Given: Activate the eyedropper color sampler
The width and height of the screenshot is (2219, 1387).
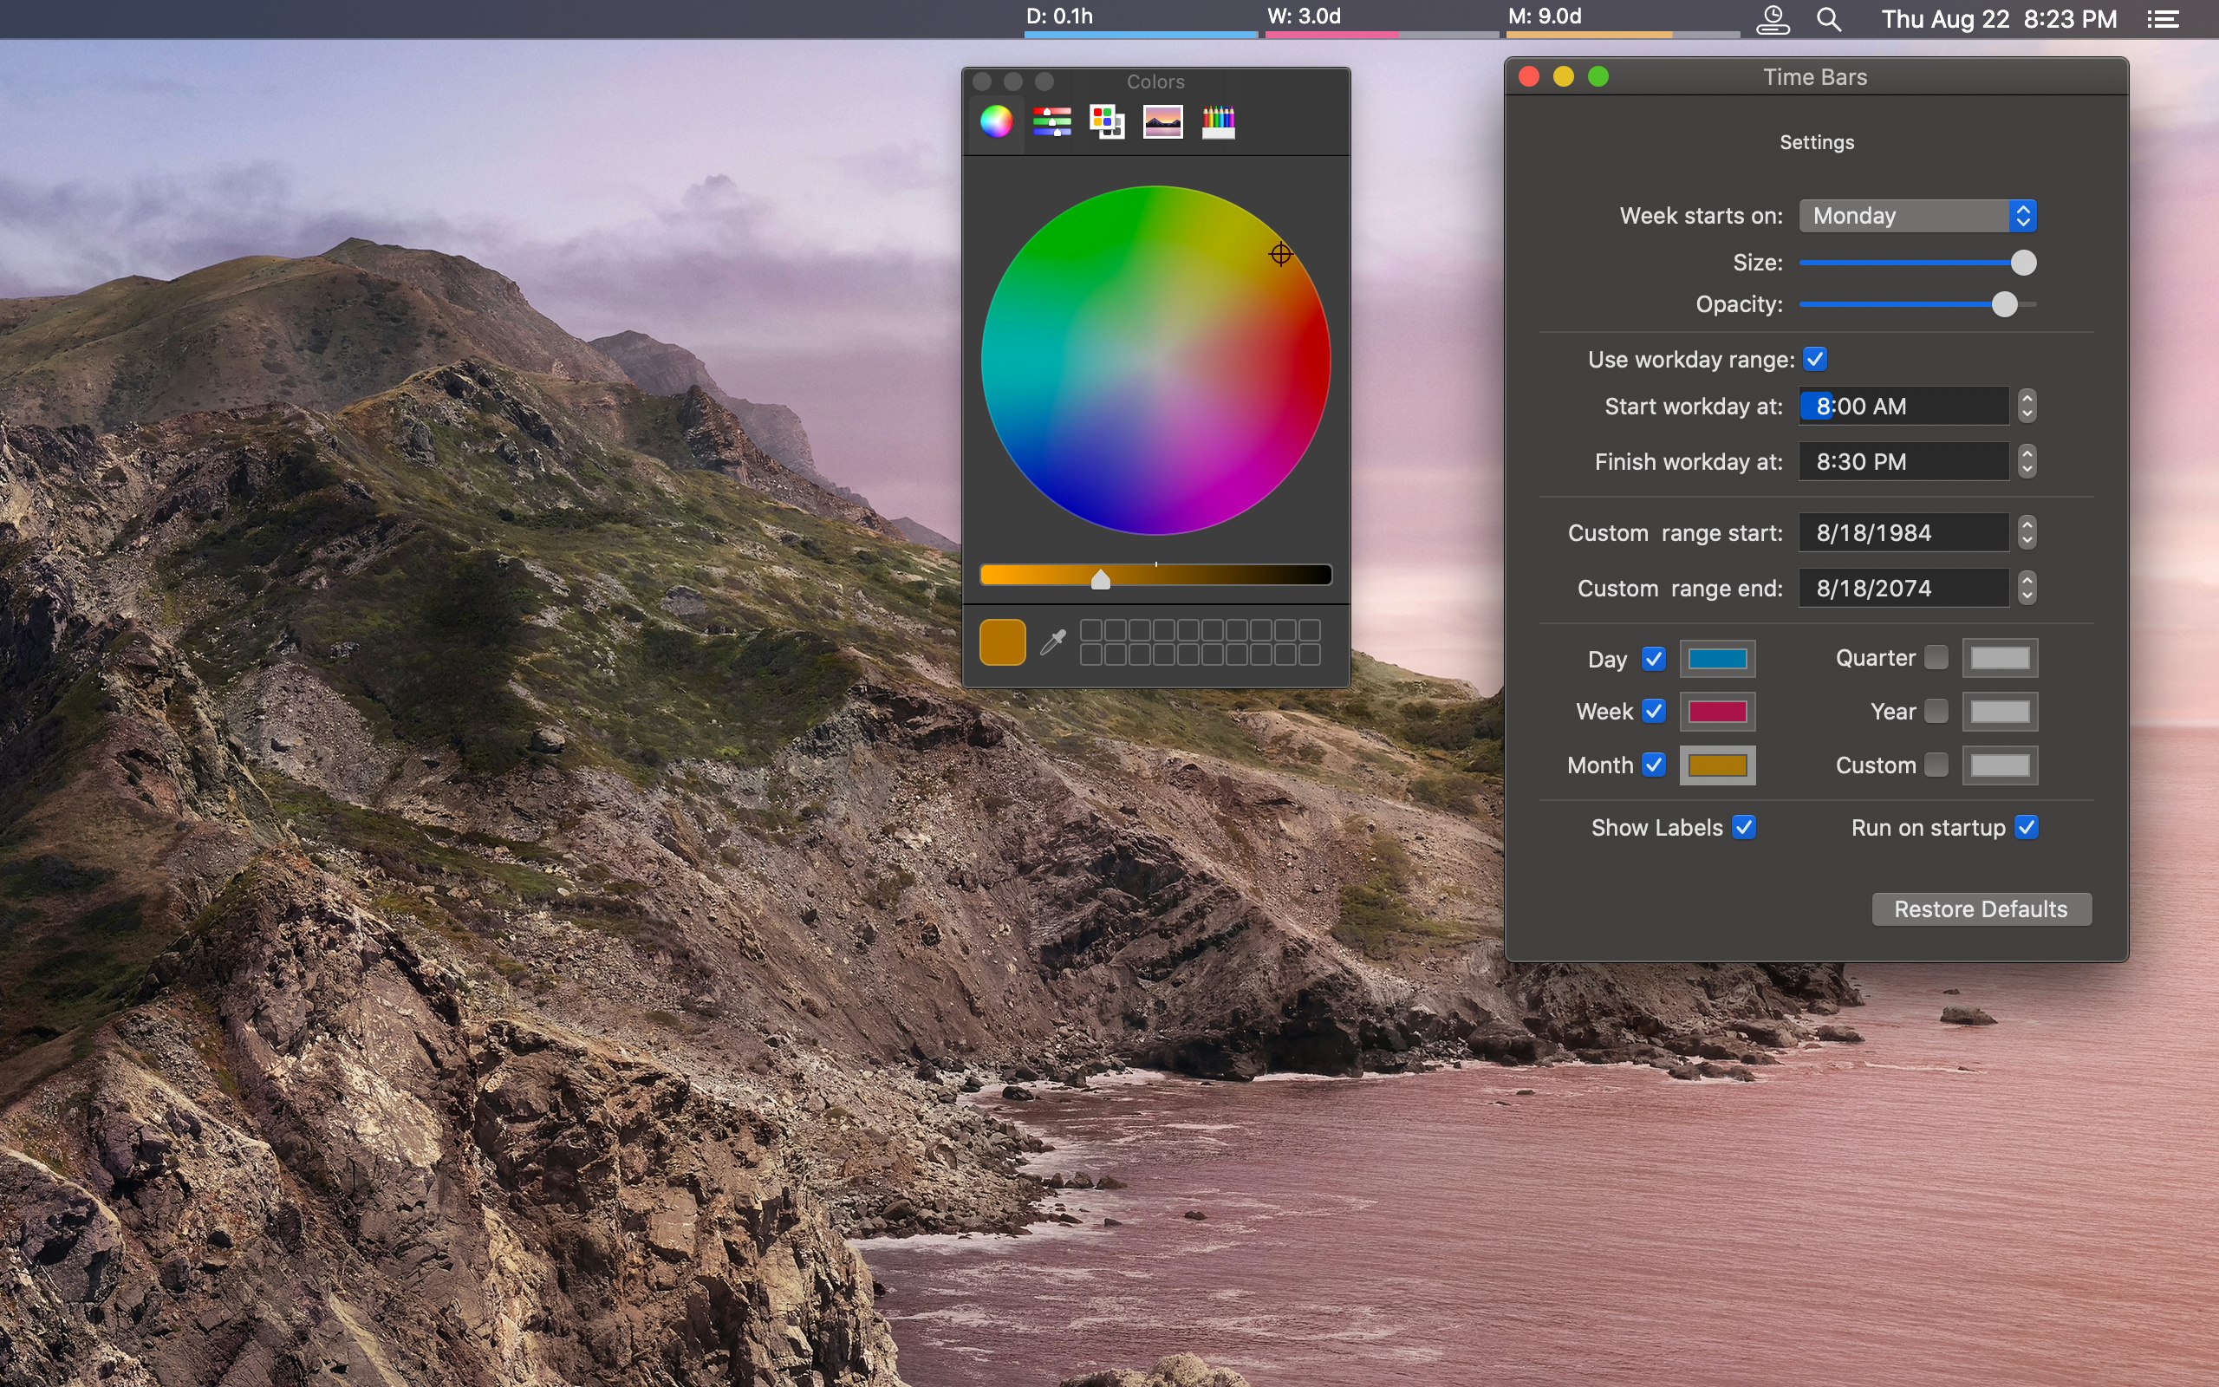Looking at the screenshot, I should (x=1052, y=642).
